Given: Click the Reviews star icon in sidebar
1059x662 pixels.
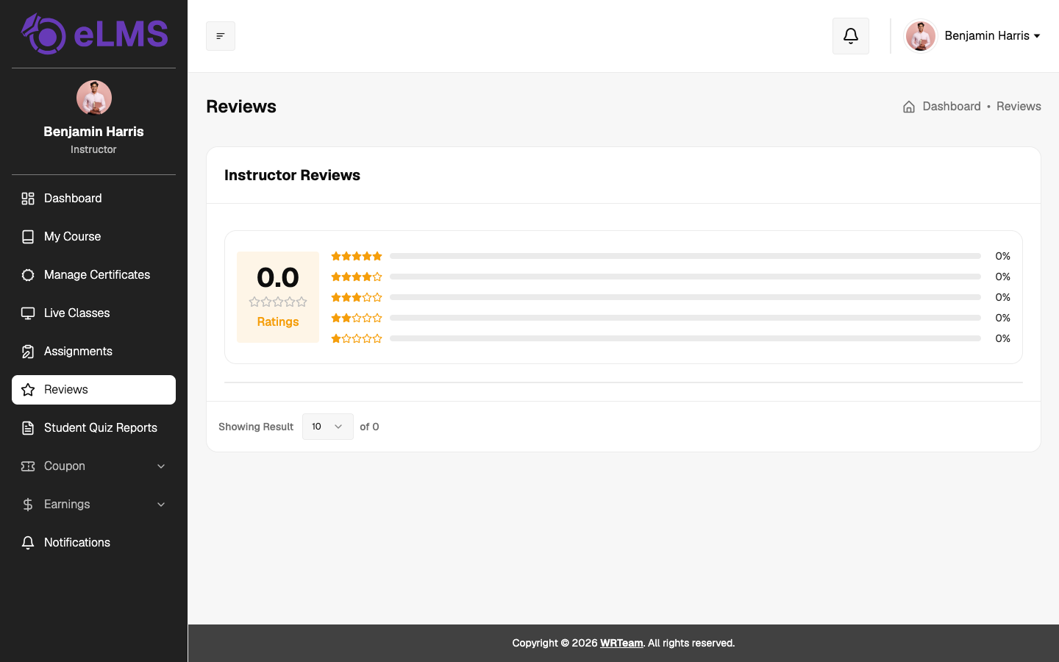Looking at the screenshot, I should [28, 390].
